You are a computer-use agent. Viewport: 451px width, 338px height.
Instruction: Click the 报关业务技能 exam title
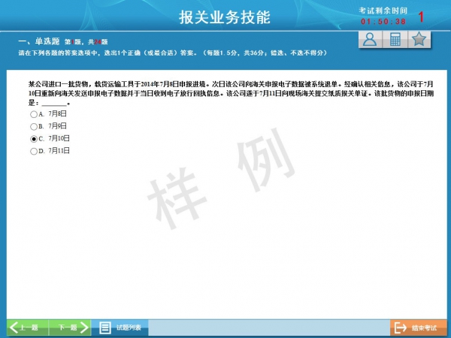click(225, 17)
